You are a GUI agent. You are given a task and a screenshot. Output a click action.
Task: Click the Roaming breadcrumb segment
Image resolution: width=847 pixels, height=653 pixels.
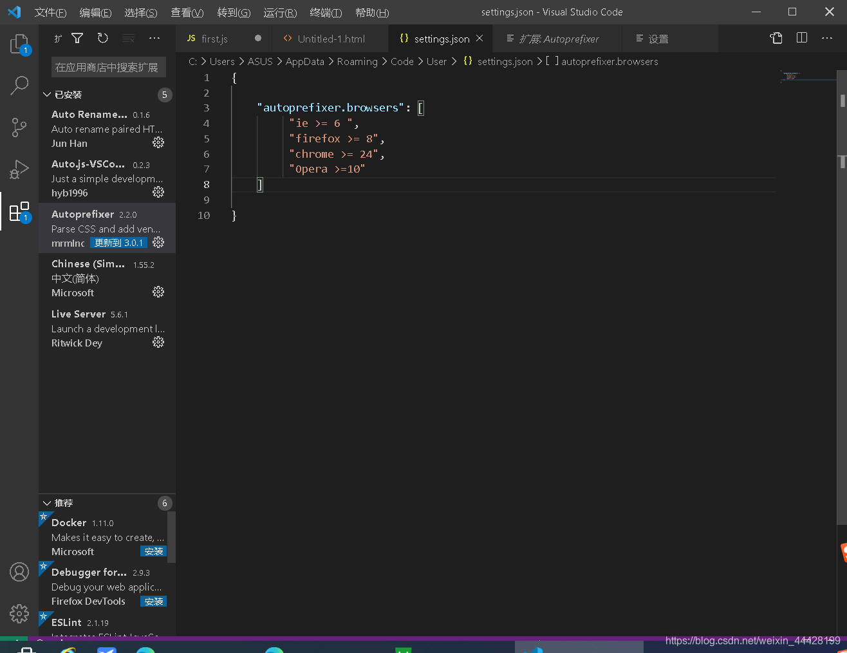[x=357, y=61]
